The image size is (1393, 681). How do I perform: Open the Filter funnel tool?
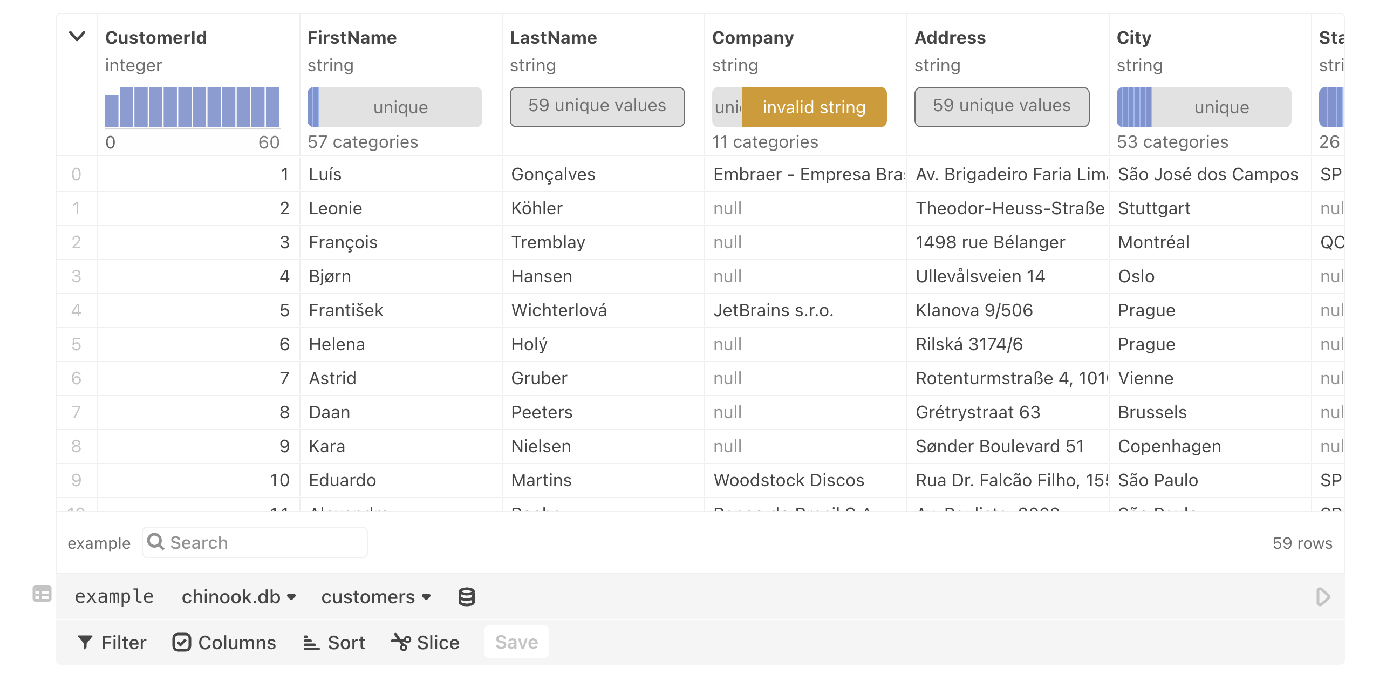pos(85,643)
